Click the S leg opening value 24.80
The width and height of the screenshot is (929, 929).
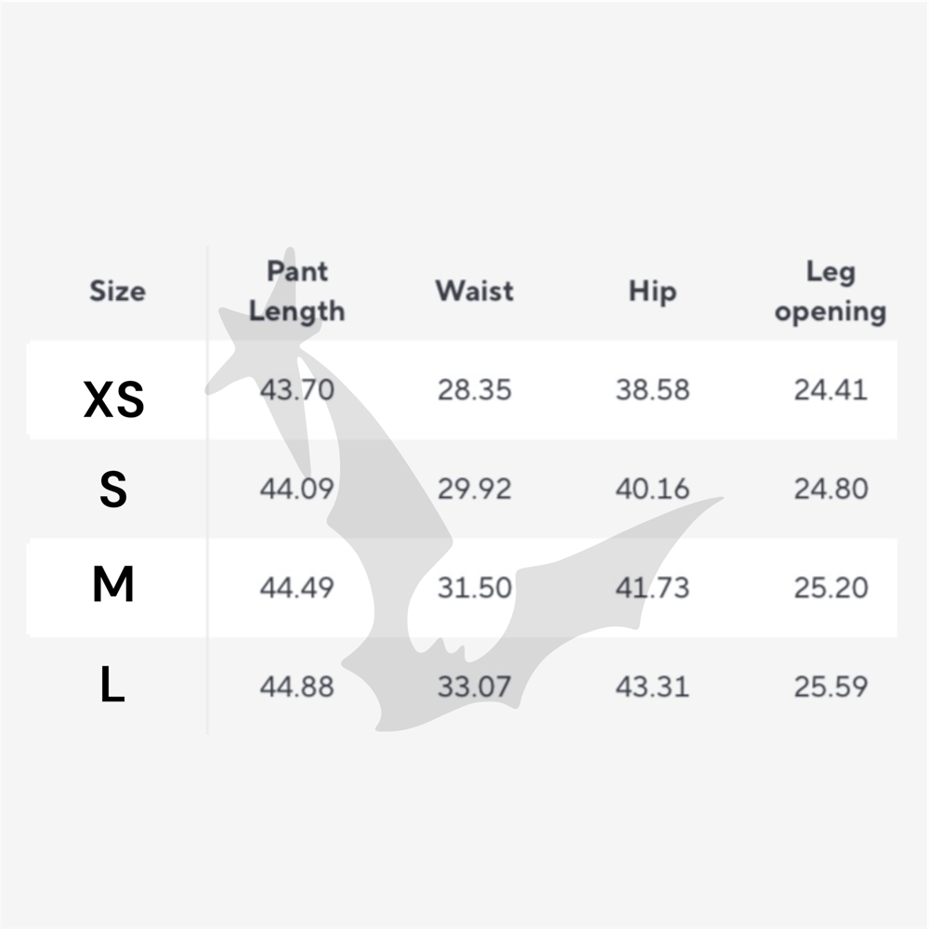(x=831, y=489)
